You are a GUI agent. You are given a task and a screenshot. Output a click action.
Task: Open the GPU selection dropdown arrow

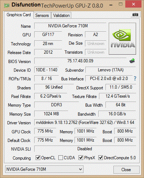[x=80, y=169]
